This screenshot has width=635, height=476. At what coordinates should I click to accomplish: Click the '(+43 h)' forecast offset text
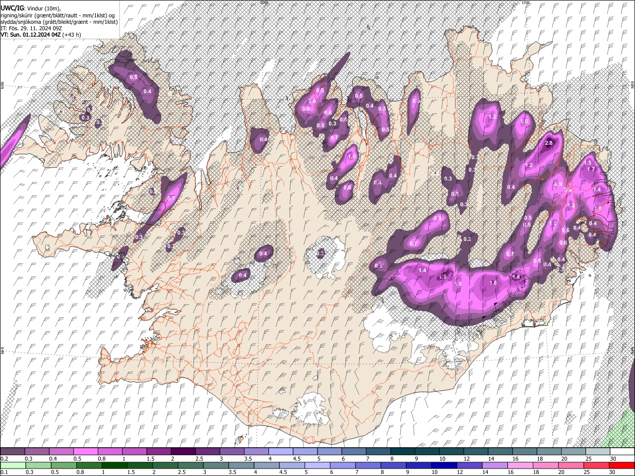(72, 35)
